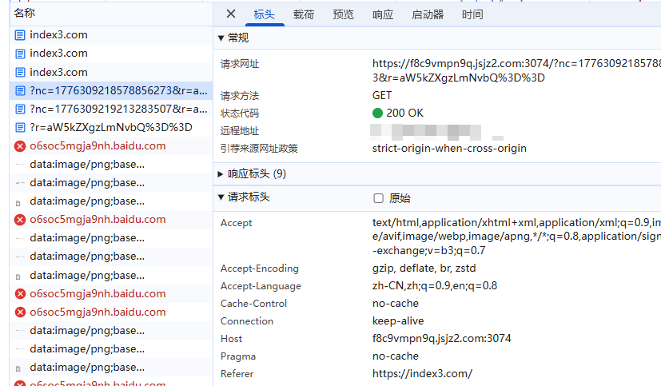The width and height of the screenshot is (661, 386).
Task: Select the 标头 (Headers) tab
Action: pos(264,14)
